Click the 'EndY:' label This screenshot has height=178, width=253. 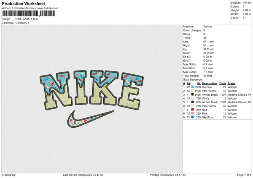tap(187, 60)
